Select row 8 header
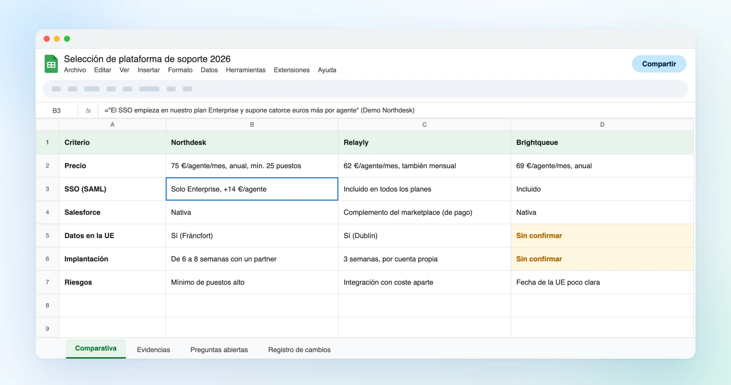 [48, 305]
